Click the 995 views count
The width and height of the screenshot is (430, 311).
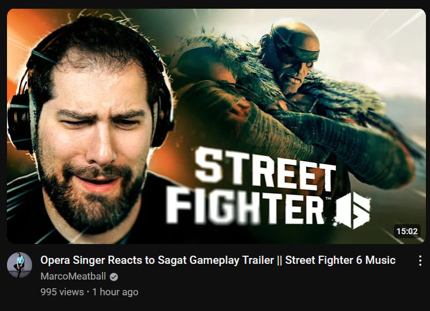coord(62,292)
